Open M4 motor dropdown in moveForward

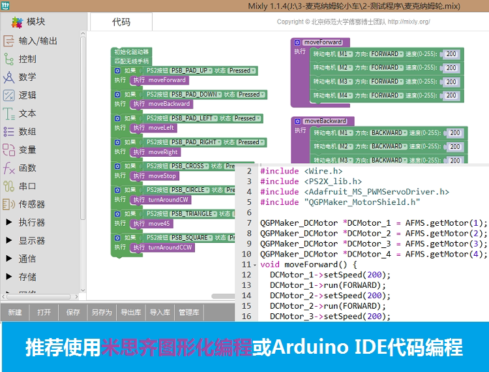point(346,95)
